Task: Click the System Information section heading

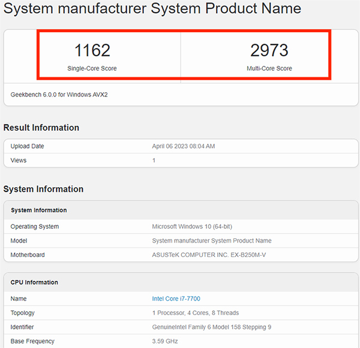Action: point(43,189)
